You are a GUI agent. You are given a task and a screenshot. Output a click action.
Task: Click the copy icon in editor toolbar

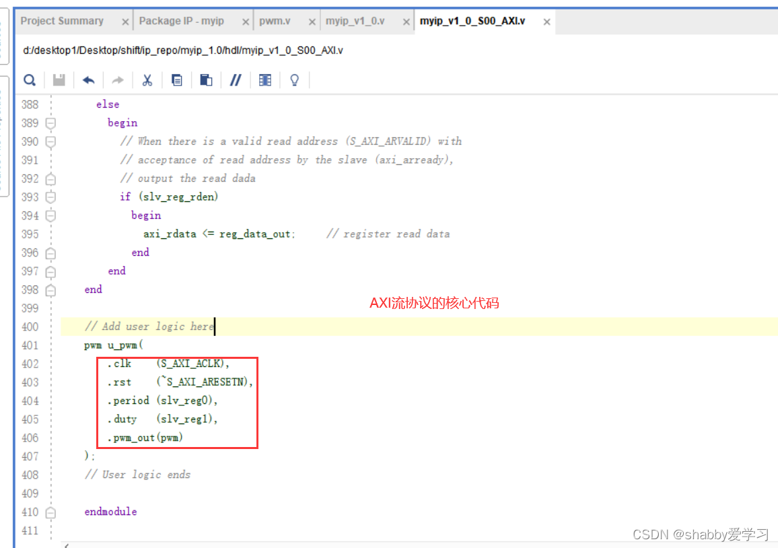coord(176,80)
